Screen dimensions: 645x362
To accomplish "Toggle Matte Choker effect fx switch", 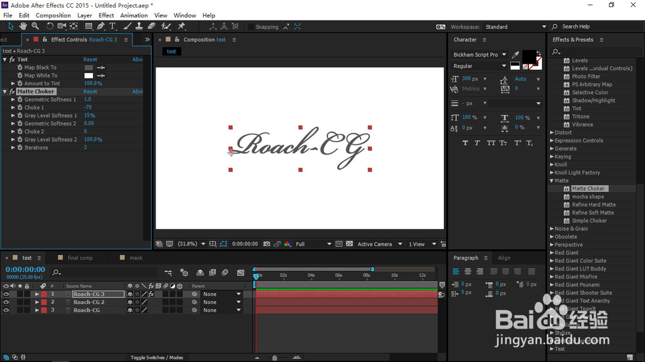I will coord(12,91).
